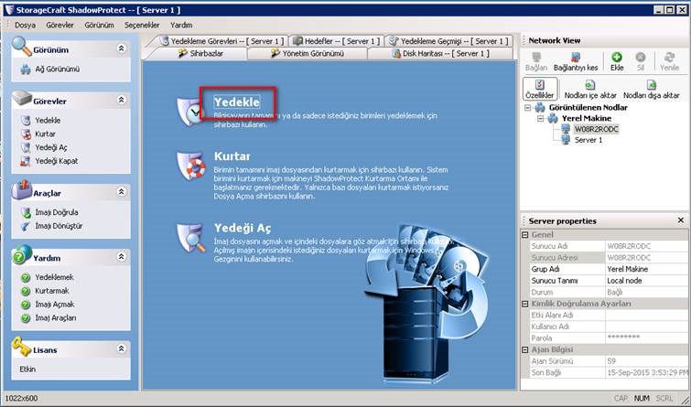
Task: Collapse the Görevler sidebar panel
Action: click(121, 100)
